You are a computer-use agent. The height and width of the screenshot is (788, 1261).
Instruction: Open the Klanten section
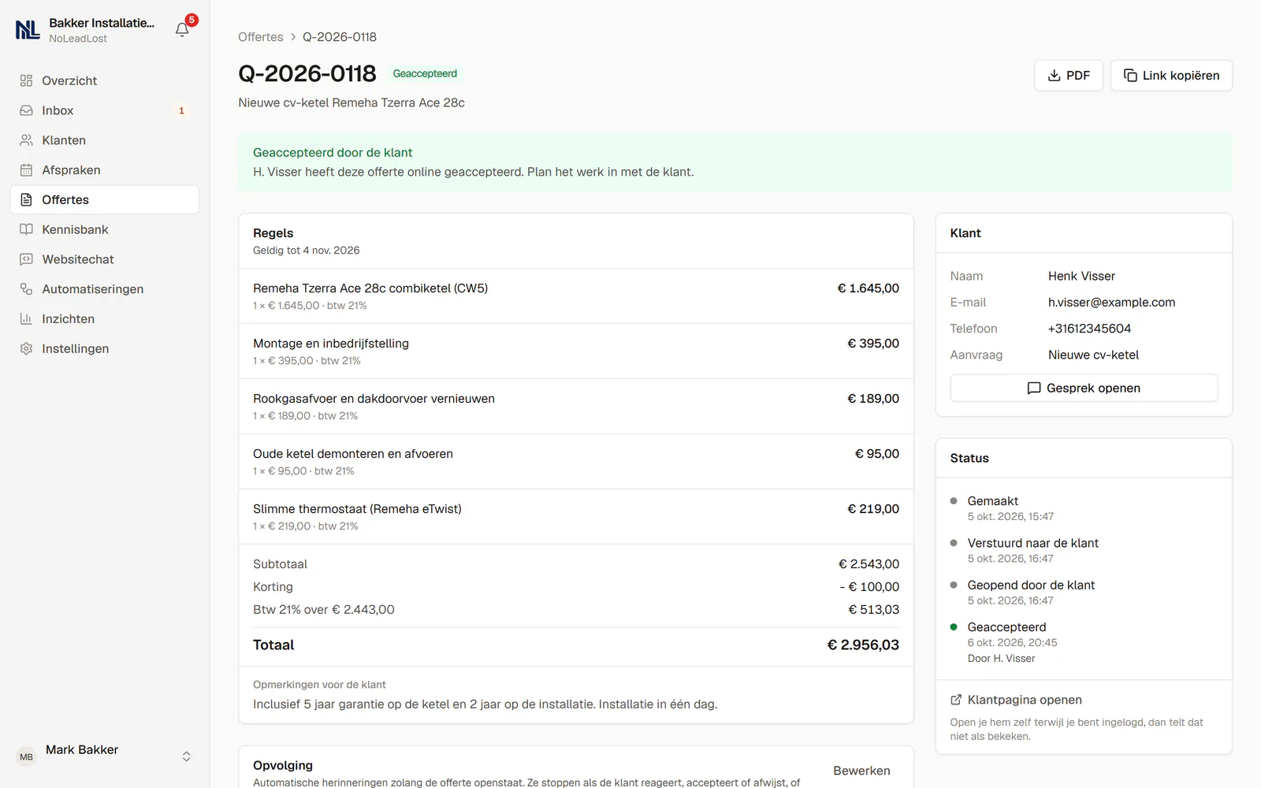[105, 140]
